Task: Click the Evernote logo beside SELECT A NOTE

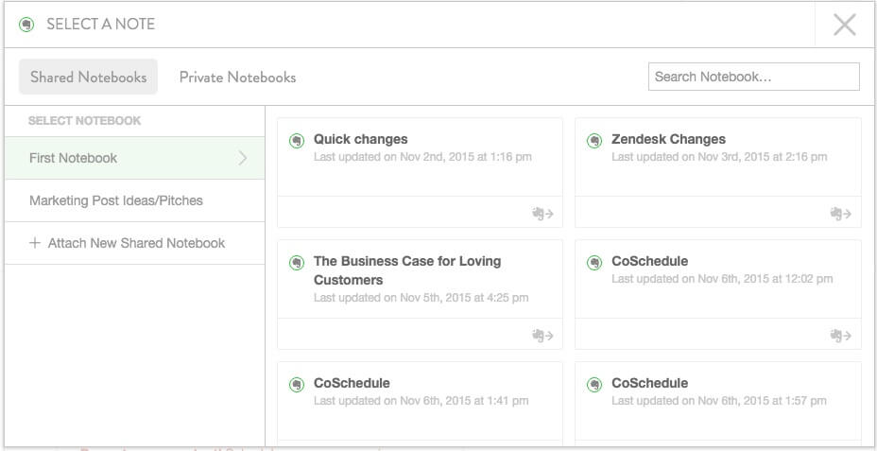Action: point(26,25)
